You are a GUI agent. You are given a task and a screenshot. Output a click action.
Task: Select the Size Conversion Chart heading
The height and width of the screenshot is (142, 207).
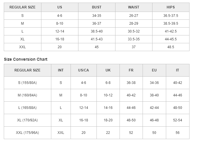point(26,59)
